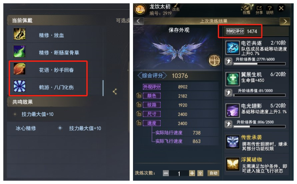The width and height of the screenshot is (297, 184).
Task: Open the 传世承袭 icon
Action: coord(233,142)
